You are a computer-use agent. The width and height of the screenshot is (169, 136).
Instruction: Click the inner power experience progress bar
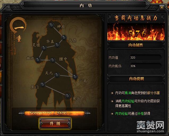[x=54, y=113]
